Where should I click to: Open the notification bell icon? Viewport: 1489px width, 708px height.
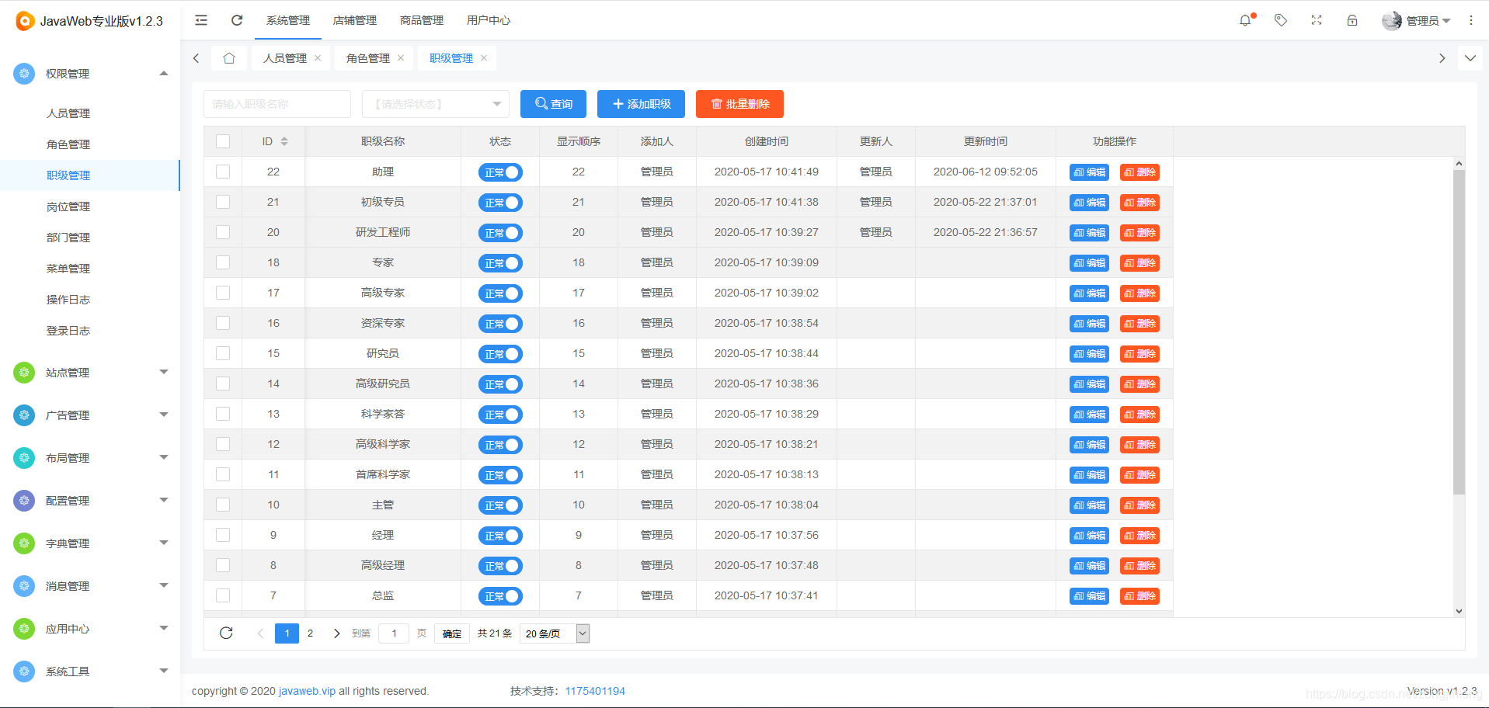click(x=1246, y=20)
